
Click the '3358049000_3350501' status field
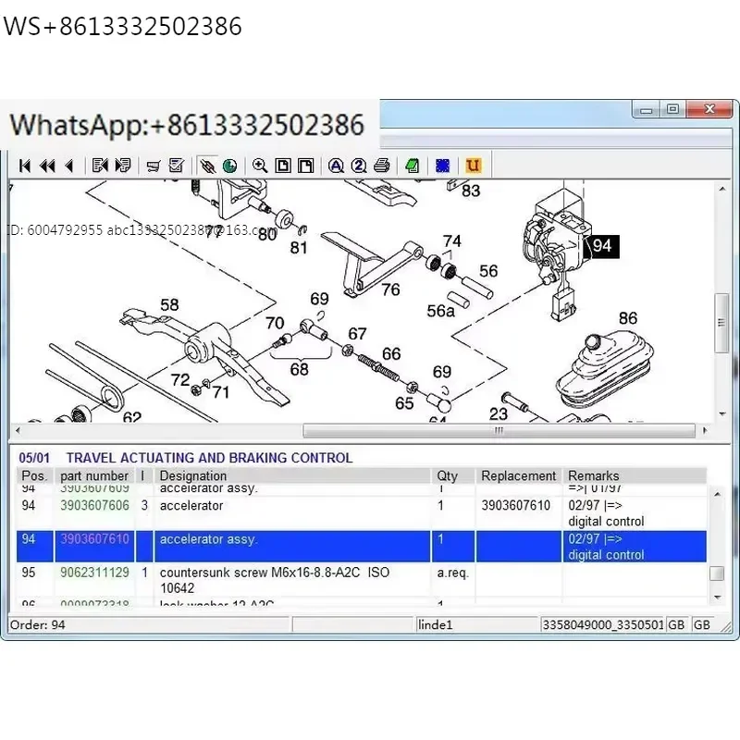[603, 625]
